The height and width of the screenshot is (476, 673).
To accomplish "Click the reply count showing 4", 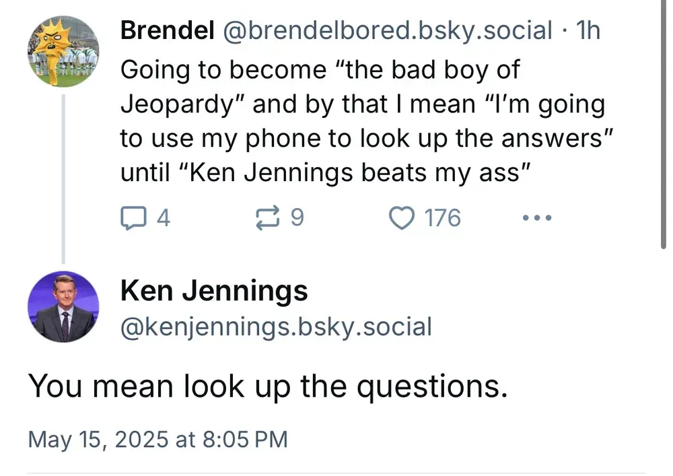I will click(x=163, y=218).
